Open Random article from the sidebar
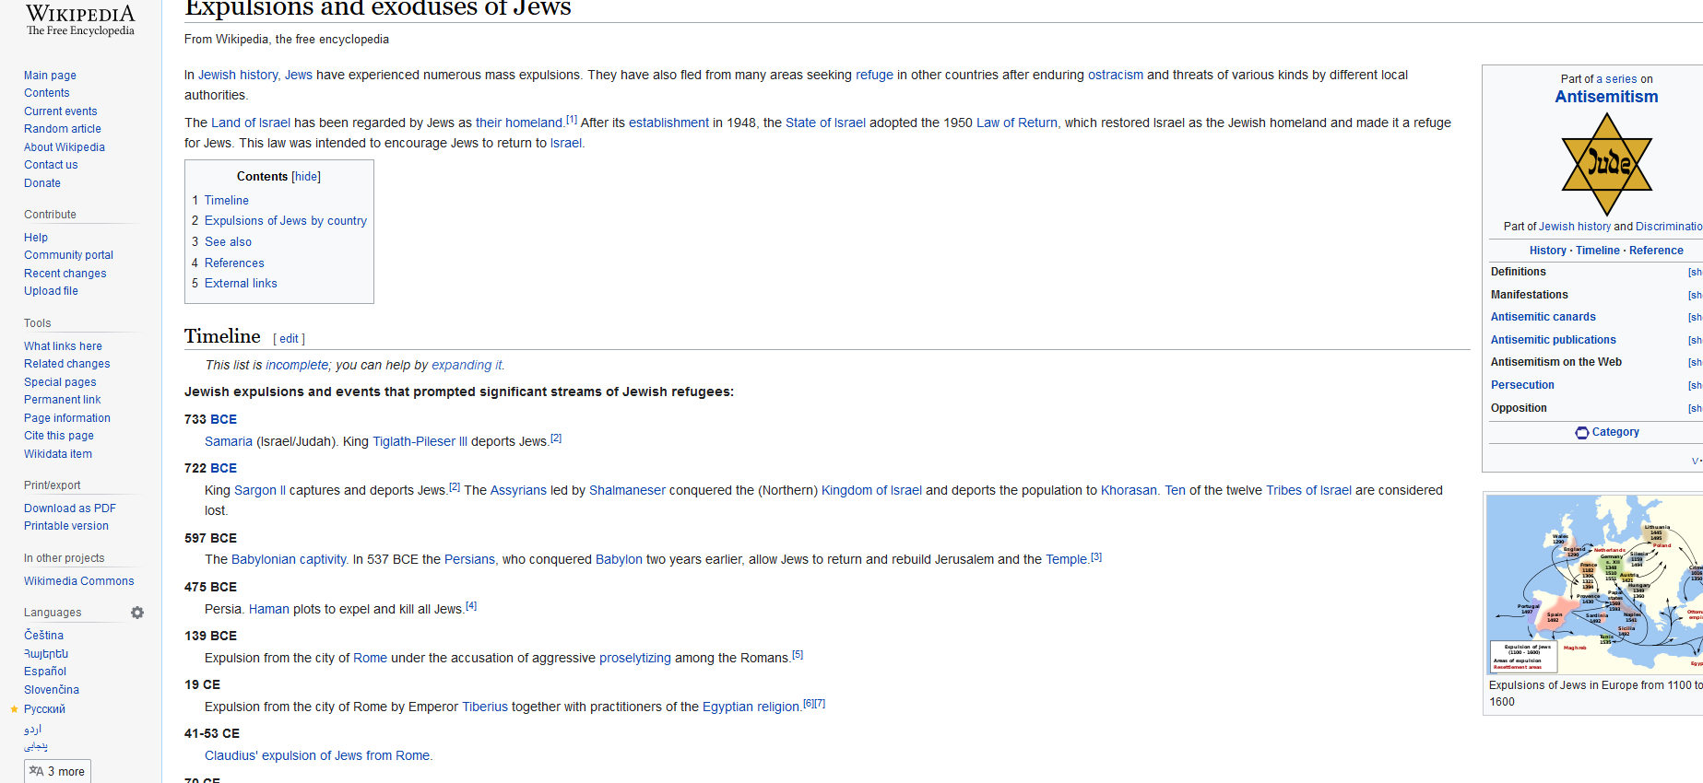Viewport: 1703px width, 783px height. click(63, 129)
